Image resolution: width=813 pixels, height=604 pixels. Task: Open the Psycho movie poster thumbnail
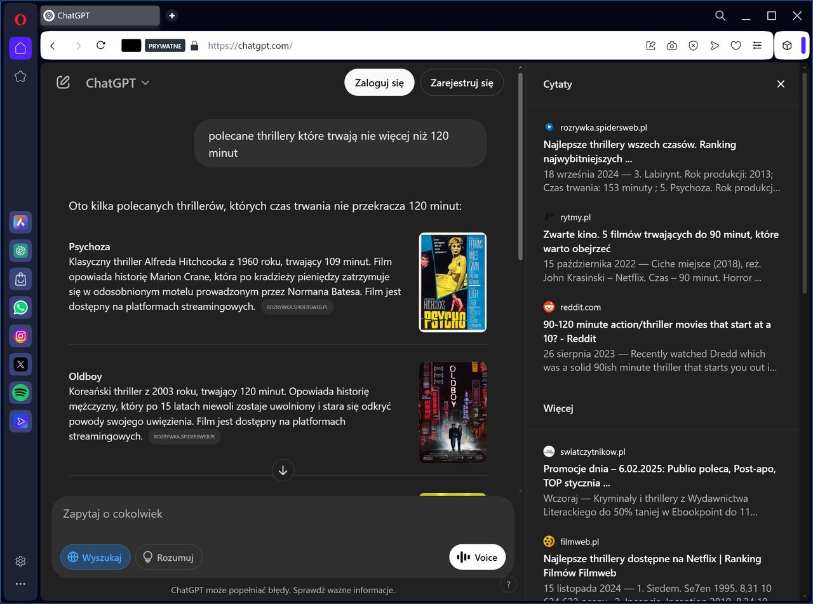pos(453,282)
